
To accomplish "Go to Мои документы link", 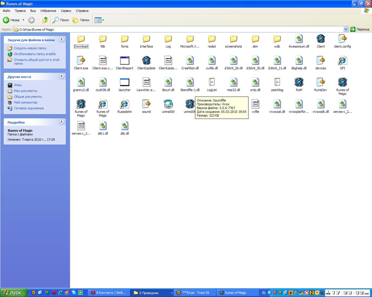I will click(x=26, y=91).
